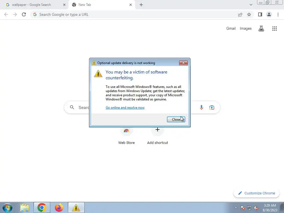Launch Firefox from the taskbar
284x213 pixels.
59,207
